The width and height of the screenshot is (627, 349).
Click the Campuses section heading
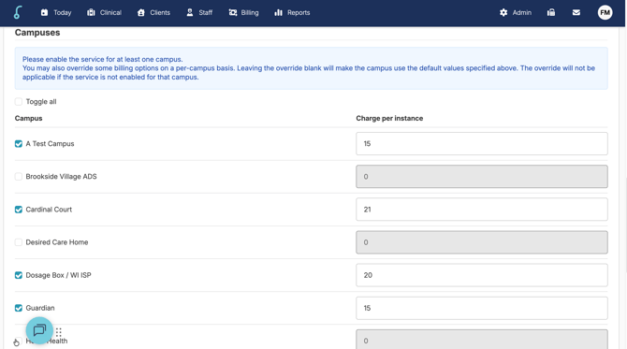[37, 33]
